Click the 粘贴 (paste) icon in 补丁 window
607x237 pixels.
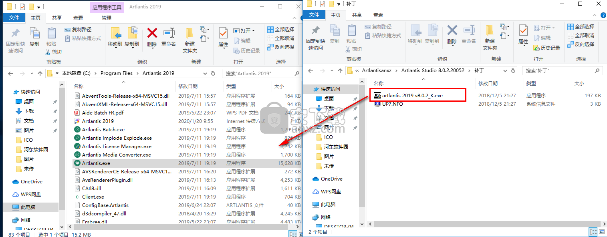351,30
